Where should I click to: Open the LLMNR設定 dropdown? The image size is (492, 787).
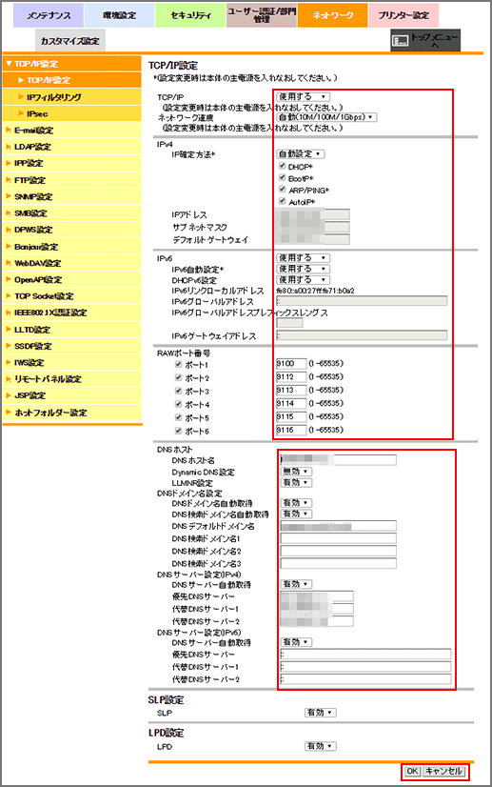click(x=296, y=482)
